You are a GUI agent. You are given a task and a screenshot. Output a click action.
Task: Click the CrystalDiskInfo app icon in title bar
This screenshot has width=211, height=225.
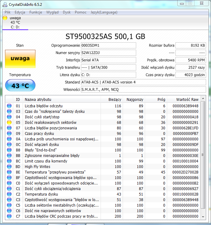(5, 5)
